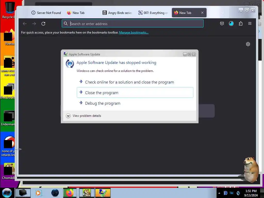
Task: Open the Firefox desktop shortcut
Action: pyautogui.click(x=10, y=37)
